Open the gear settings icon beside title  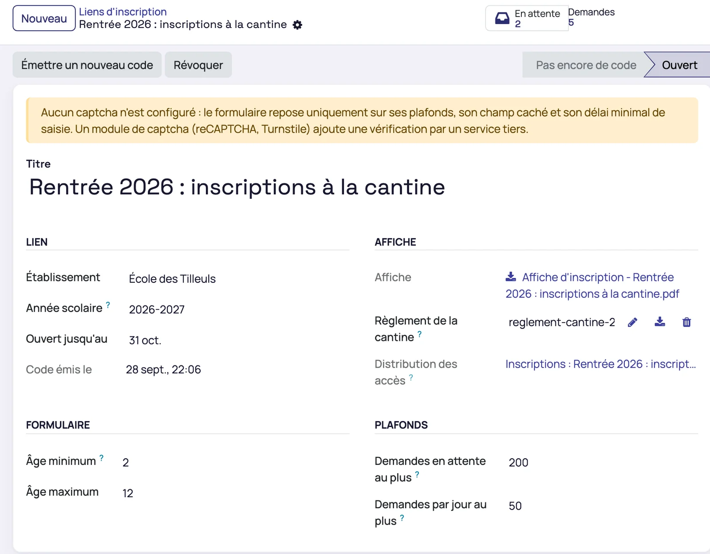pos(297,25)
